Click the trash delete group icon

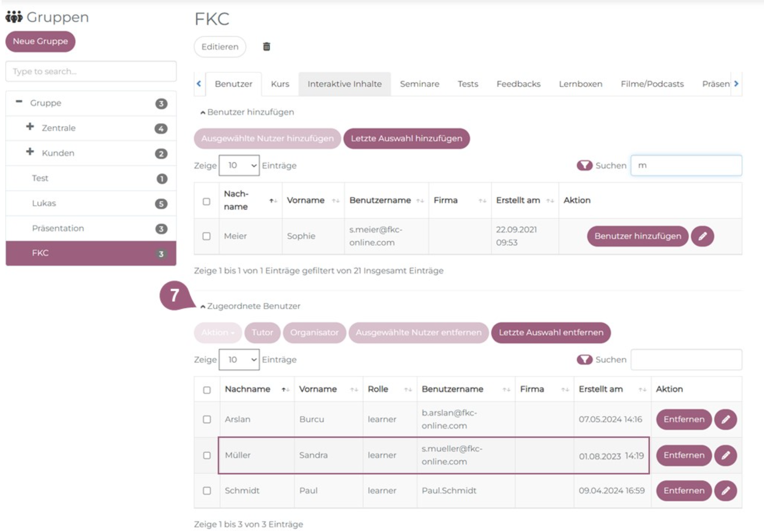click(x=266, y=46)
